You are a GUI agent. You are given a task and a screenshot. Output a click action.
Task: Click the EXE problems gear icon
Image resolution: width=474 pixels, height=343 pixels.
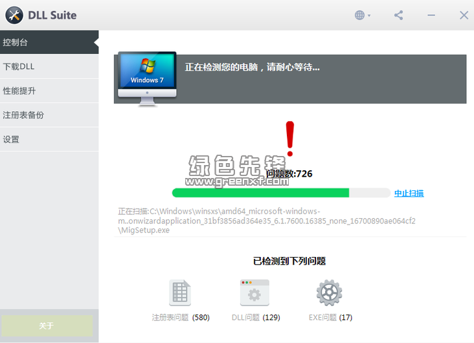pos(329,293)
